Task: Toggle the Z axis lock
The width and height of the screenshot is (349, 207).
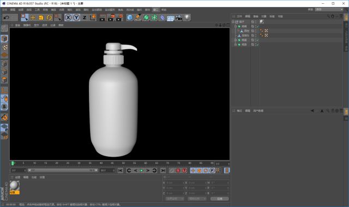Action: click(x=85, y=17)
